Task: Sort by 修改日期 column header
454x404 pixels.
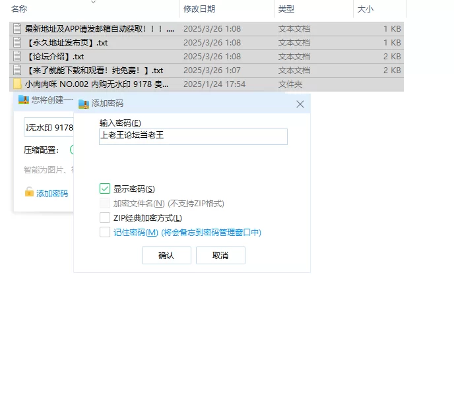Action: [199, 9]
